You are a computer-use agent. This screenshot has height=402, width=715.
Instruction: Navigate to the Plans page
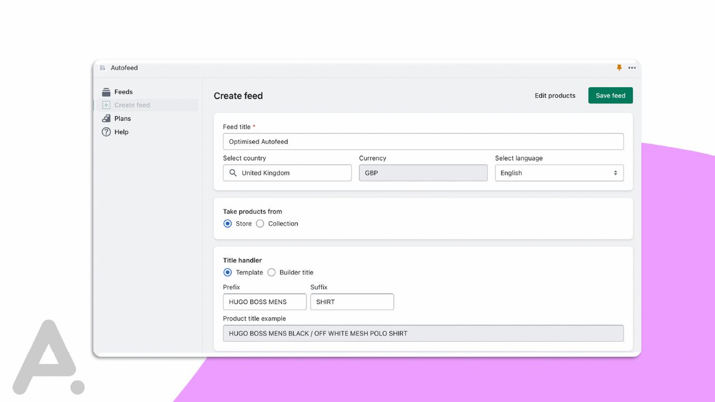122,118
